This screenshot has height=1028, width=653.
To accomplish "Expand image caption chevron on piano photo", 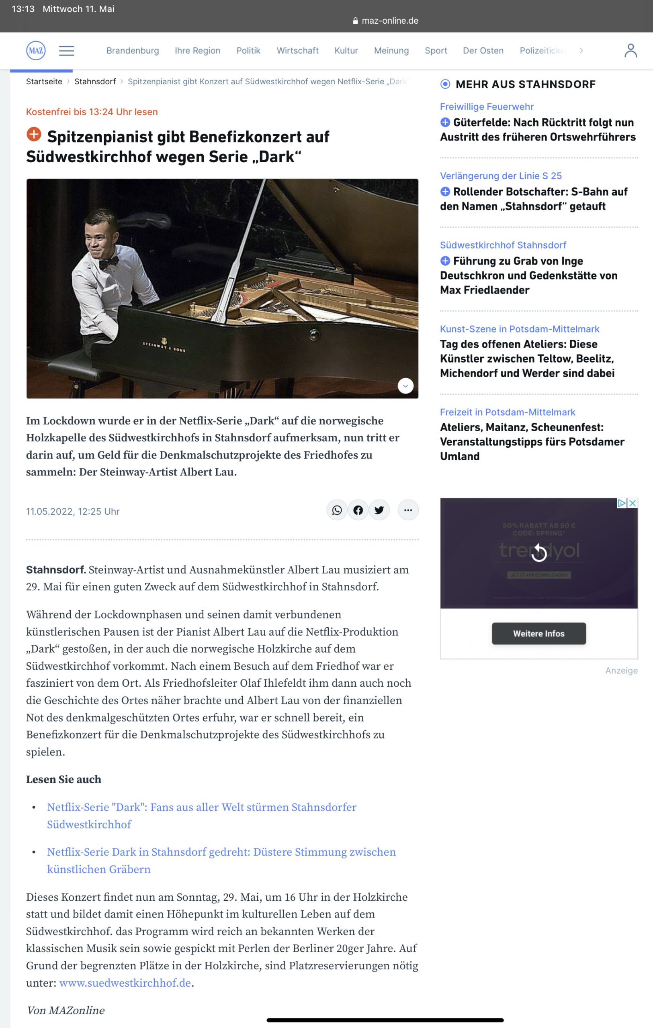I will point(405,386).
